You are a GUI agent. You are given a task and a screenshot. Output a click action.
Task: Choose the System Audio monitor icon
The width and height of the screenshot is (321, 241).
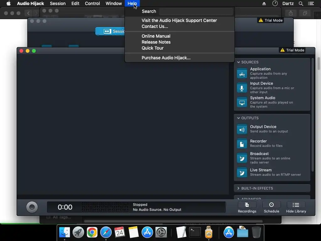(242, 102)
